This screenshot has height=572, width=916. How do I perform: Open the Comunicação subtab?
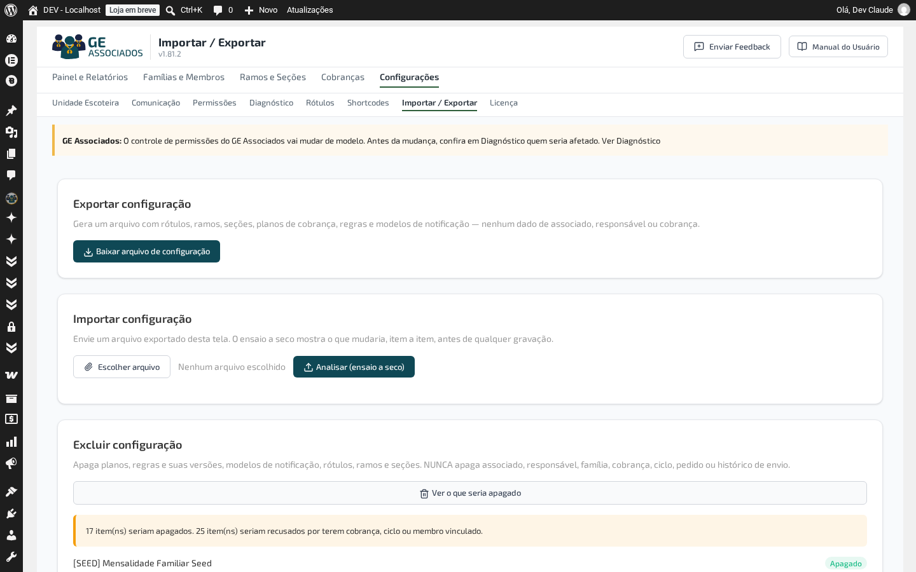(156, 103)
